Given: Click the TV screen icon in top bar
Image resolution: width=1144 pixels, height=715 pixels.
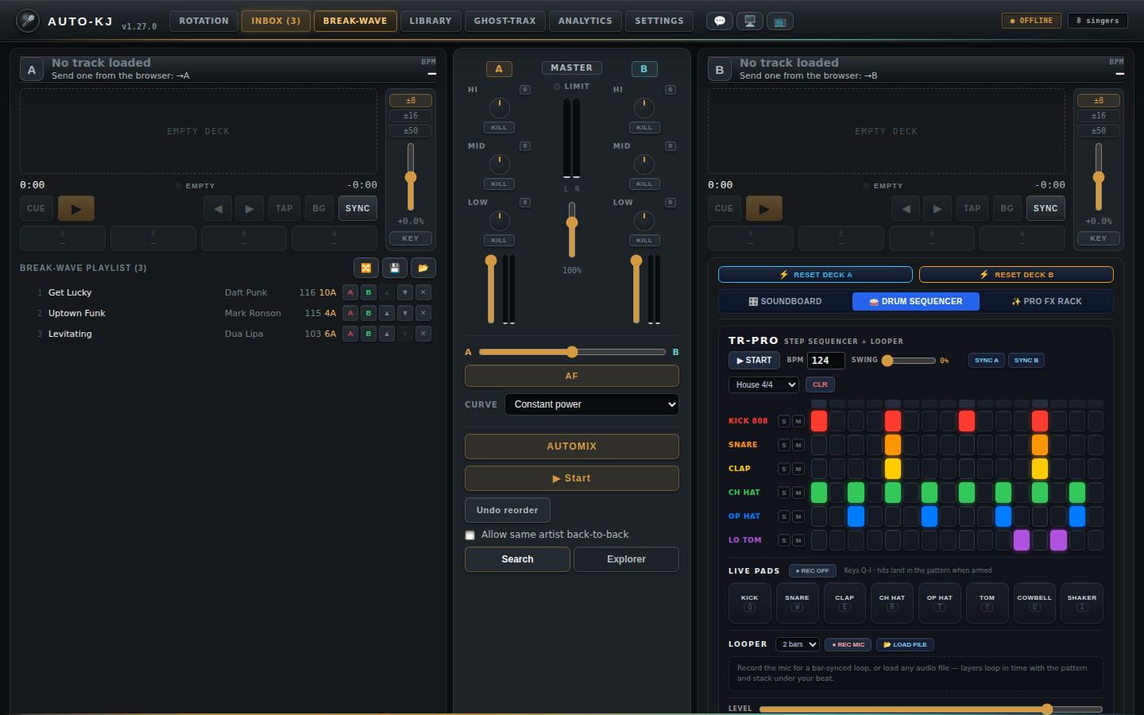Looking at the screenshot, I should (x=780, y=21).
